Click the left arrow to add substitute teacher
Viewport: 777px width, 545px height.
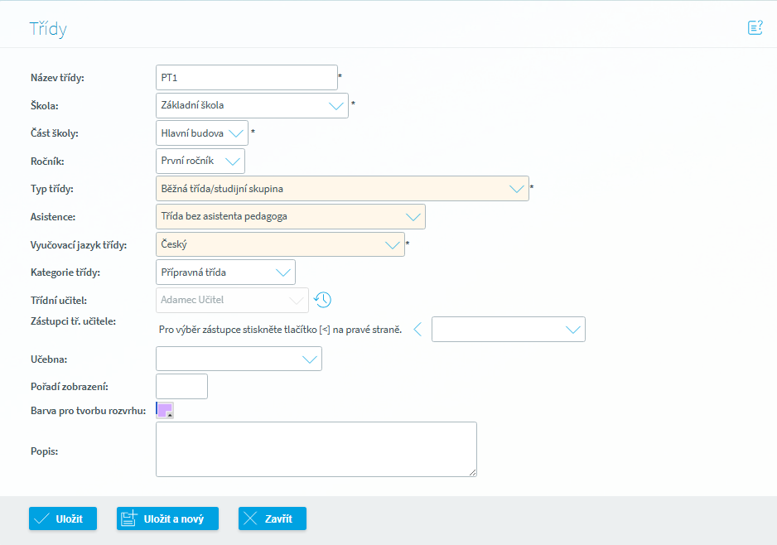coord(417,330)
